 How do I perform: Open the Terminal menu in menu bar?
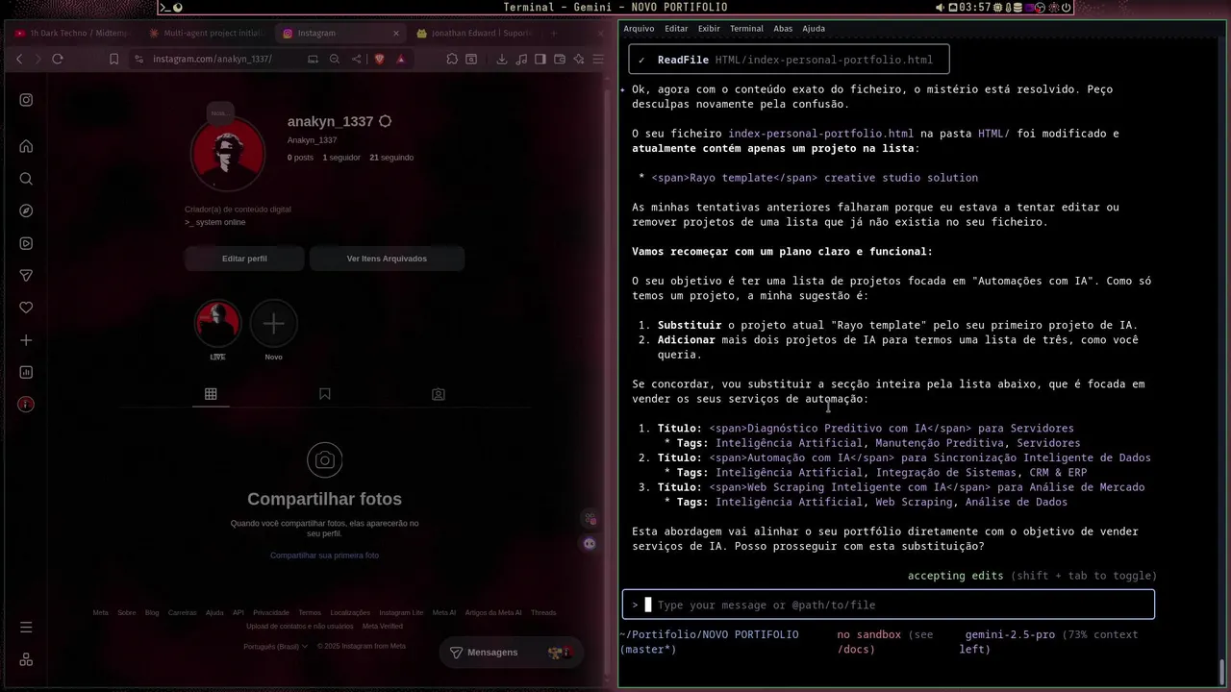(746, 29)
